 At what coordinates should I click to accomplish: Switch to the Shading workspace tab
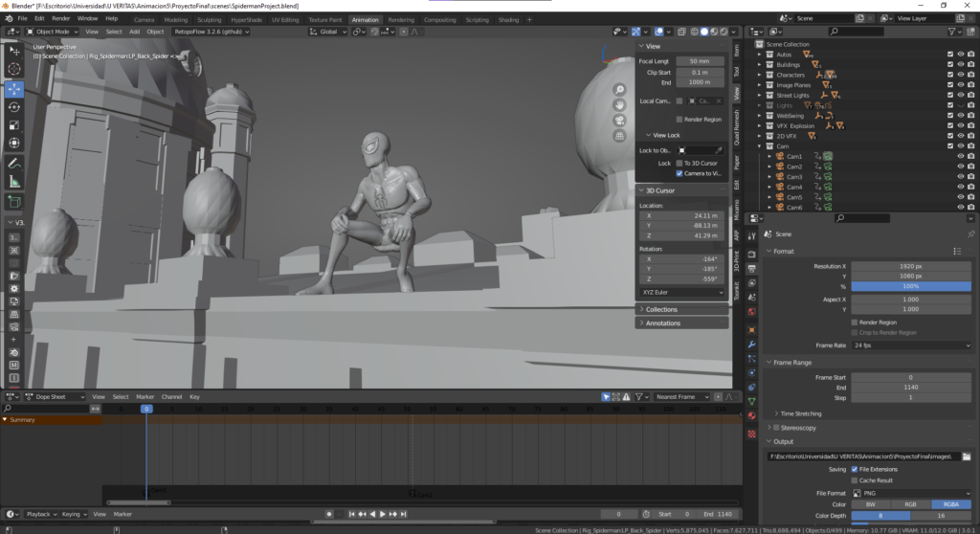508,19
